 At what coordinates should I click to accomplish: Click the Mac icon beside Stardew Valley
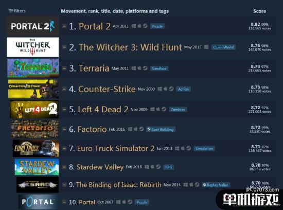(152, 167)
